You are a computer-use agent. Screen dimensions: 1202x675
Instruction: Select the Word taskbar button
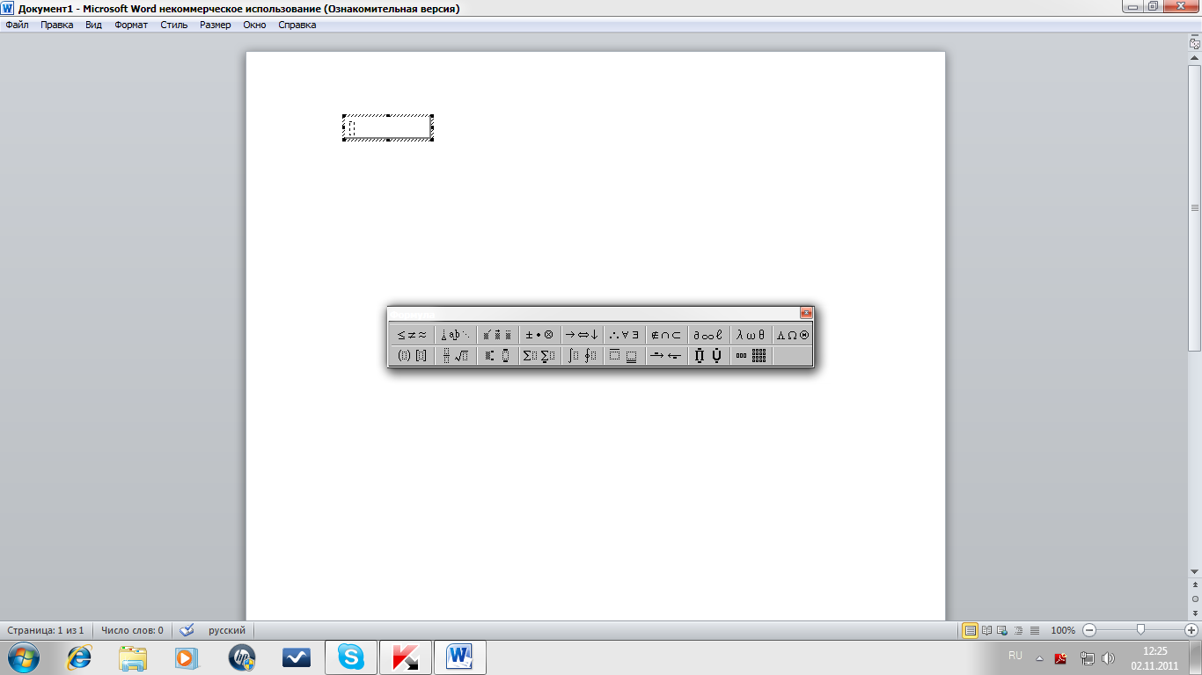(460, 657)
